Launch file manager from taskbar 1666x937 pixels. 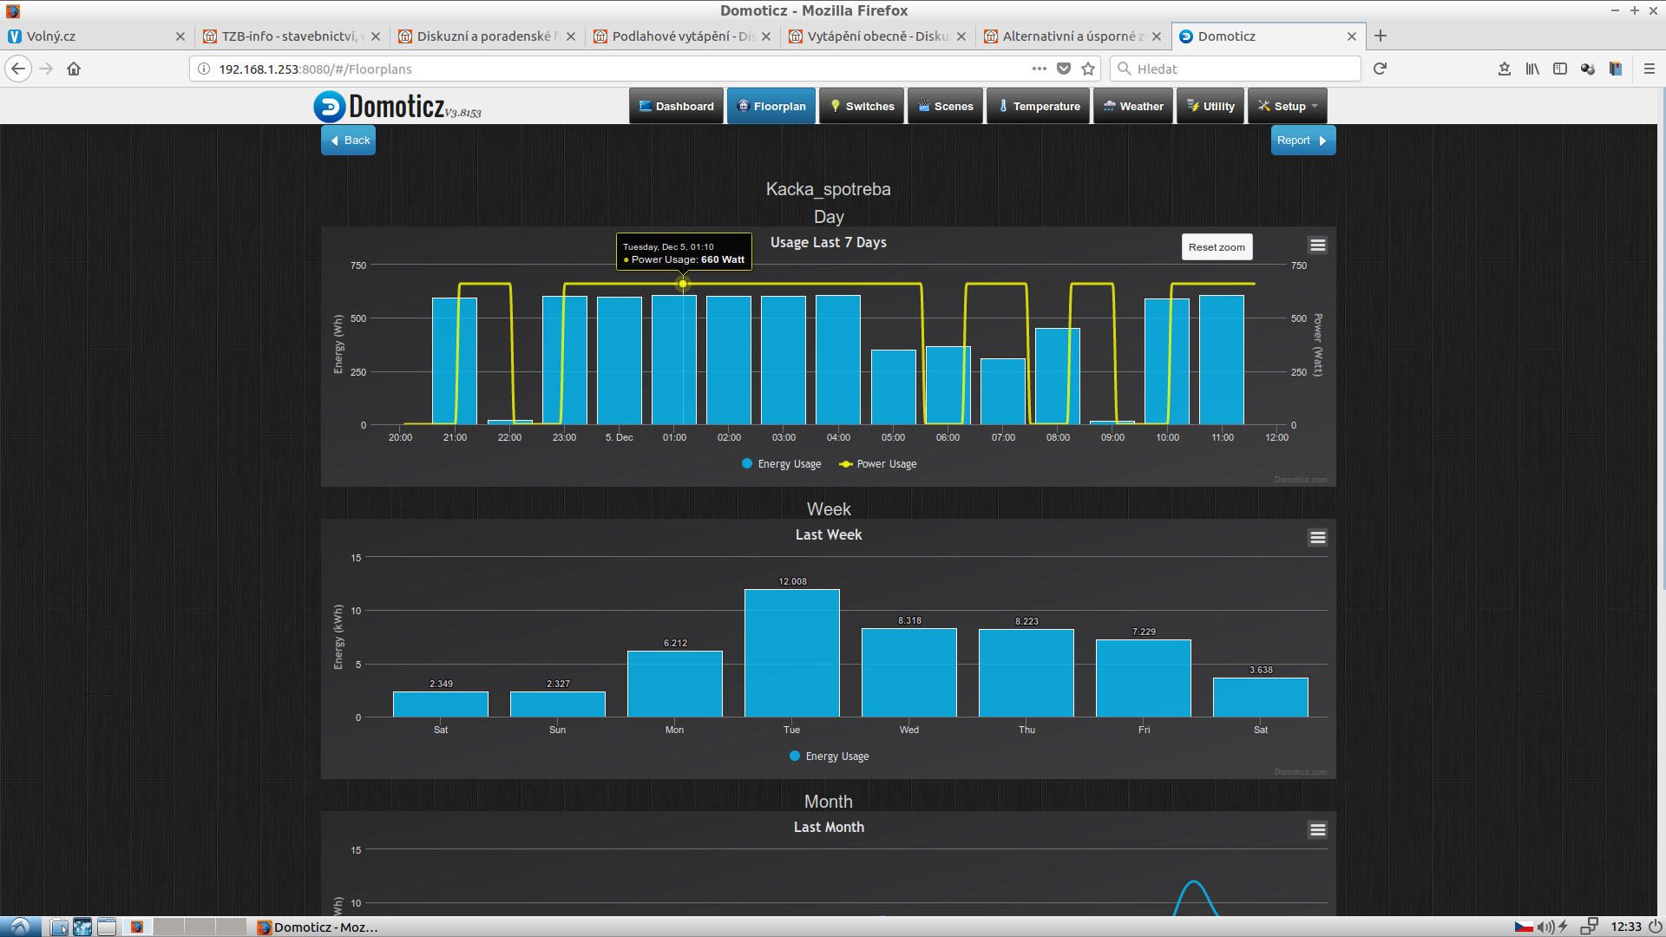coord(59,927)
